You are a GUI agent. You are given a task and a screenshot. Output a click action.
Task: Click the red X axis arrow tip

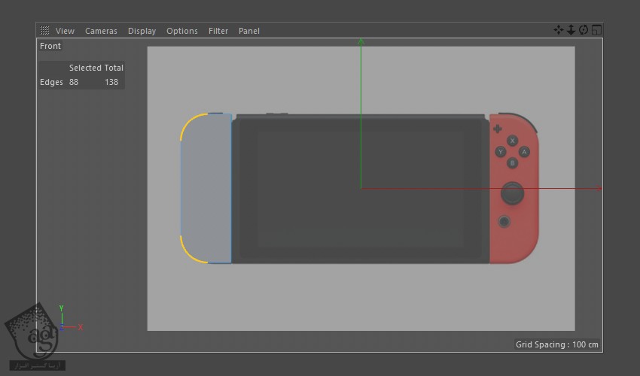point(599,188)
